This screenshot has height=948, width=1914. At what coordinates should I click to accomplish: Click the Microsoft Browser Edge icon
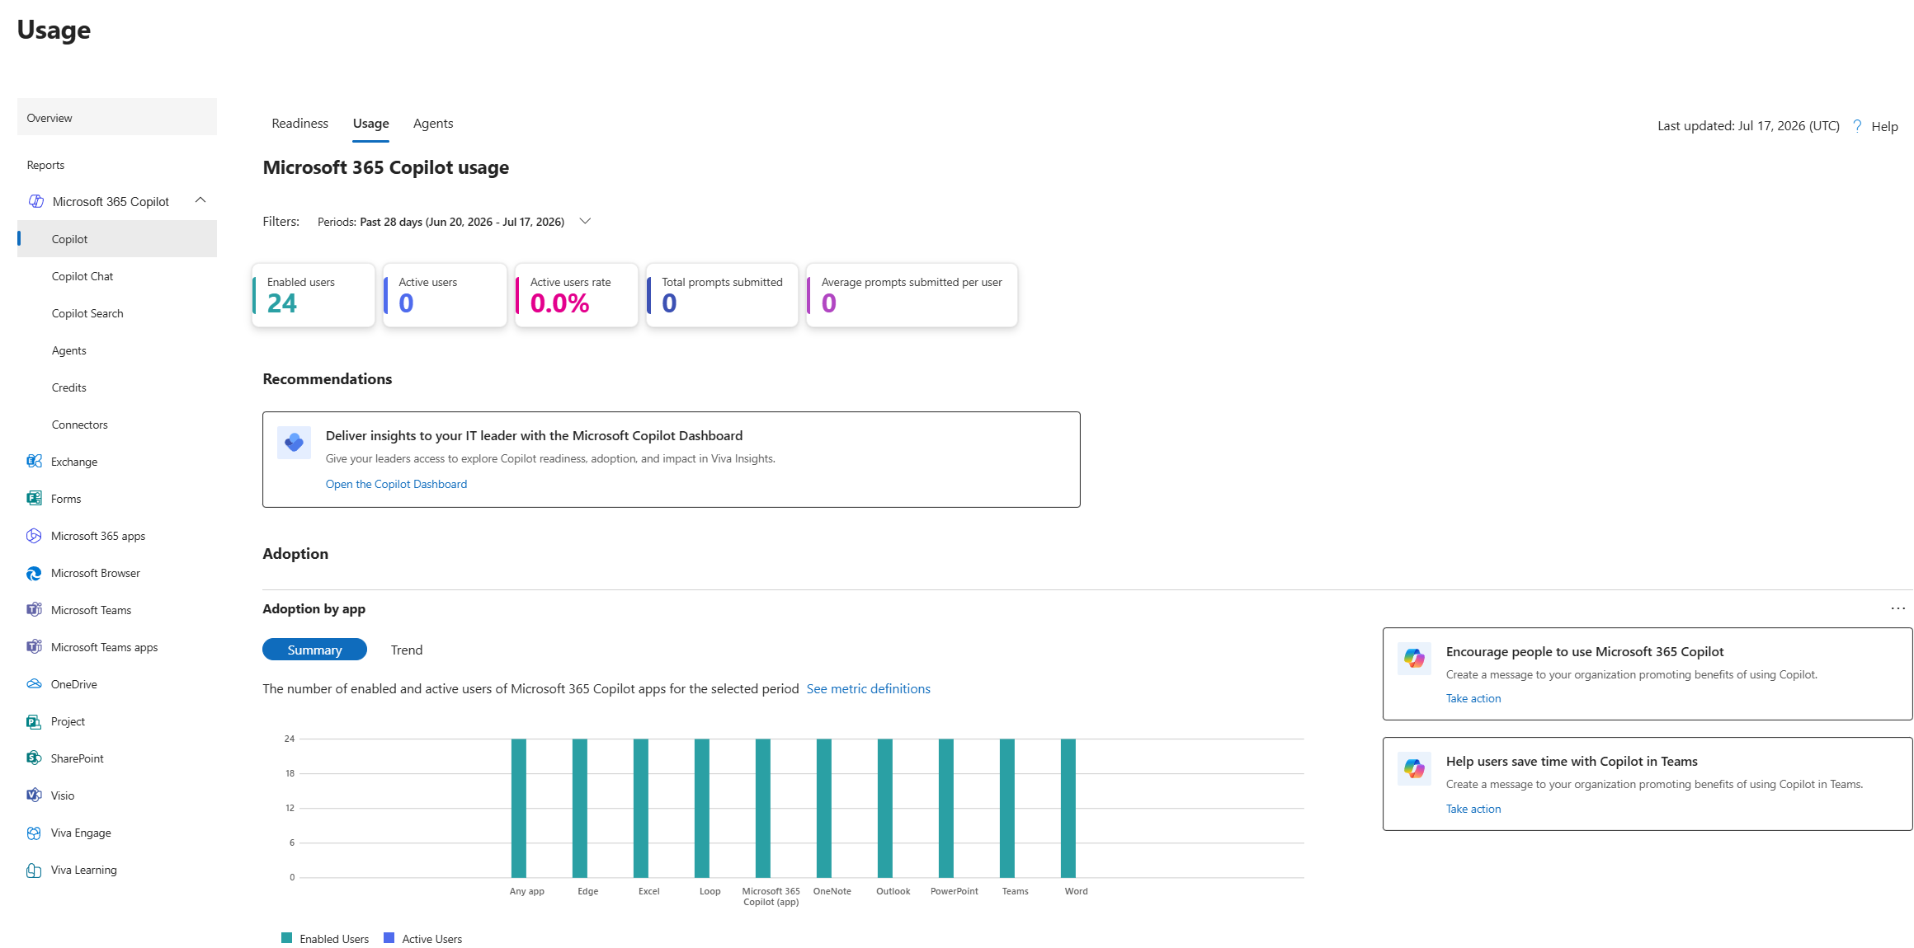[x=34, y=573]
